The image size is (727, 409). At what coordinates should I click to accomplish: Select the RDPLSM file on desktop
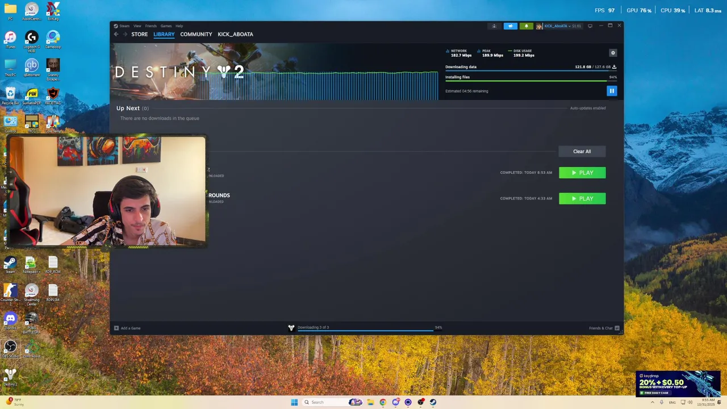[x=53, y=293]
